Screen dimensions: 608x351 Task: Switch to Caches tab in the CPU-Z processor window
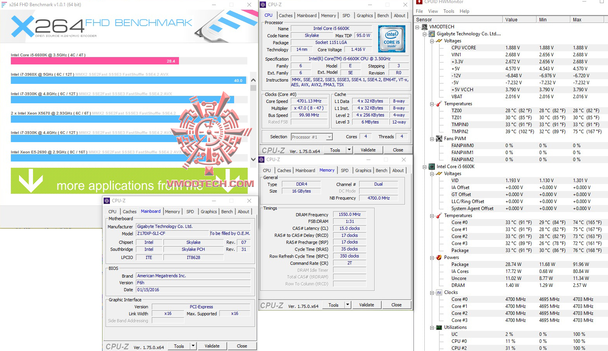286,16
